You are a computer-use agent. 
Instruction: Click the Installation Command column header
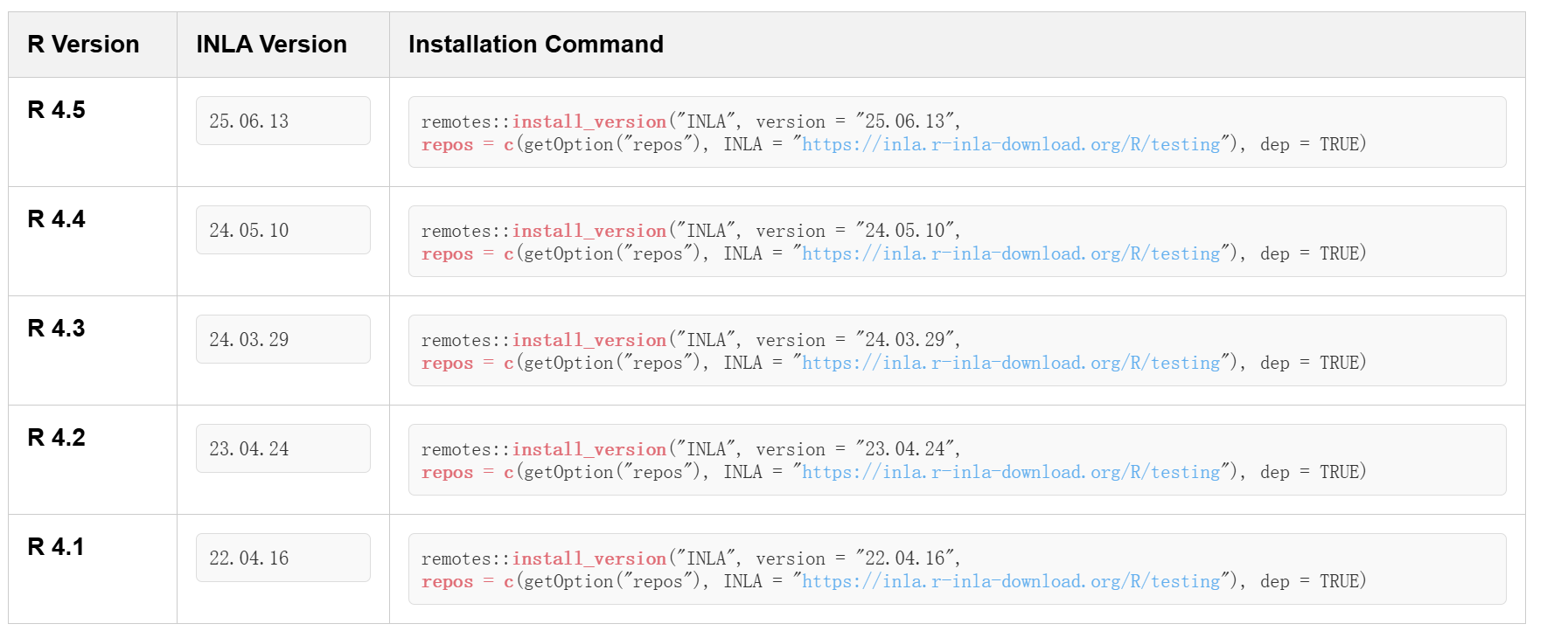tap(535, 45)
